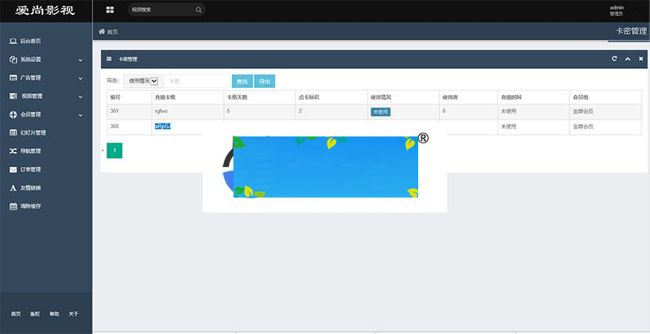The height and width of the screenshot is (334, 650).
Task: Collapse the 卡密管理 panel with the up chevron
Action: (x=627, y=59)
